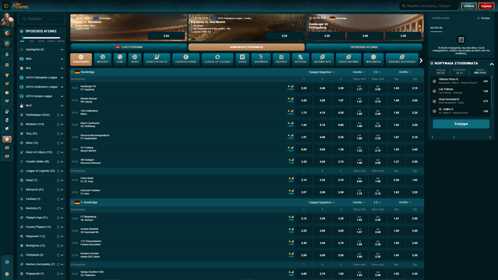Toggle favorite star for 2. Bundesliga
Image resolution: width=498 pixels, height=280 pixels.
(x=73, y=202)
